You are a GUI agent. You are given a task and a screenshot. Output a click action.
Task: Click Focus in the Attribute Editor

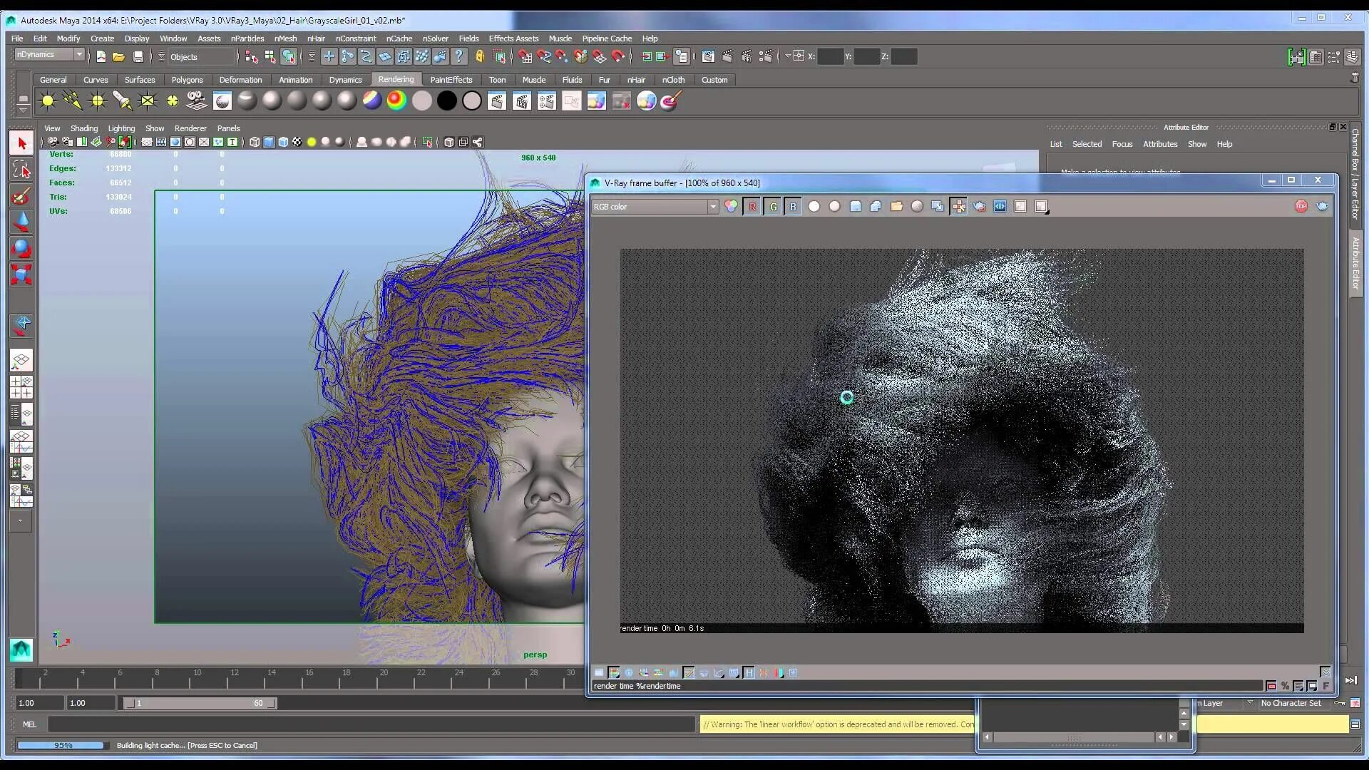click(x=1122, y=144)
